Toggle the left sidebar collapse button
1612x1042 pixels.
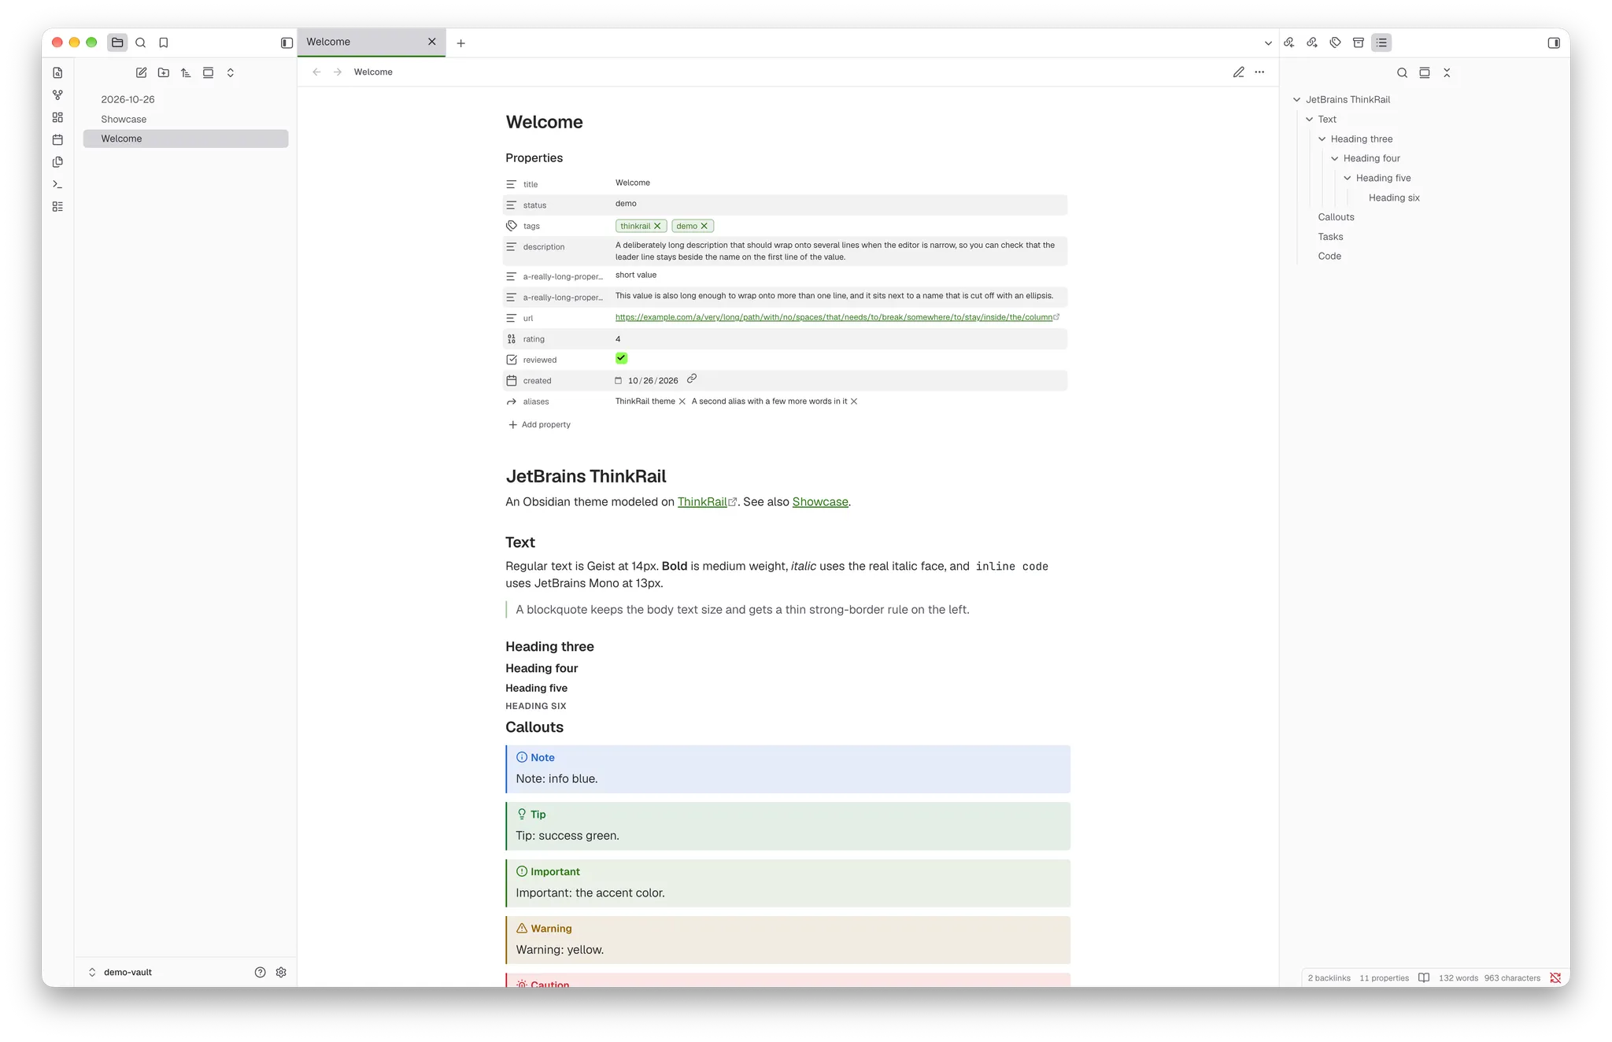287,42
